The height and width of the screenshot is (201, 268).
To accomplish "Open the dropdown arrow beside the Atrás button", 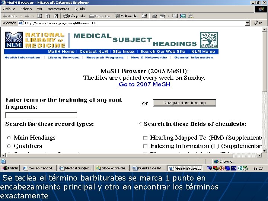I will click(21, 16).
